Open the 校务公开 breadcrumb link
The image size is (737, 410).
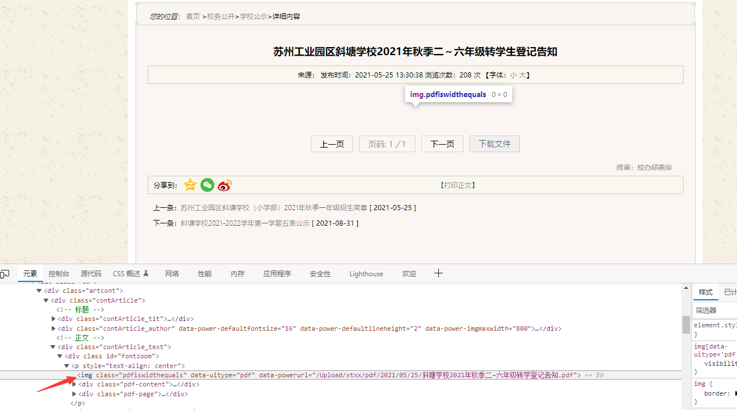(x=221, y=17)
